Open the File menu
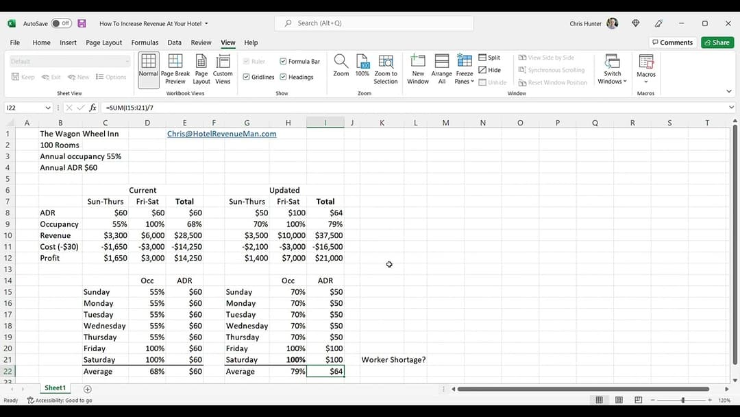 [15, 43]
